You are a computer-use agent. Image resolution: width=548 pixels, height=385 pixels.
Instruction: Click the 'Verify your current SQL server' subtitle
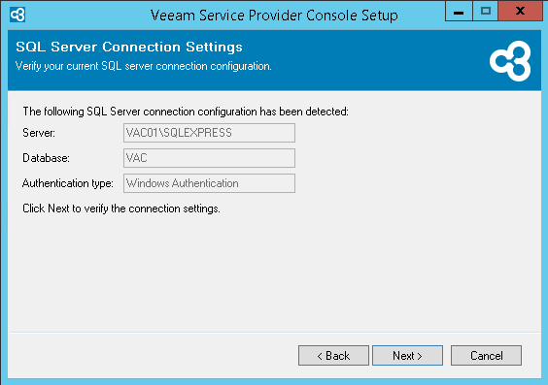[143, 66]
